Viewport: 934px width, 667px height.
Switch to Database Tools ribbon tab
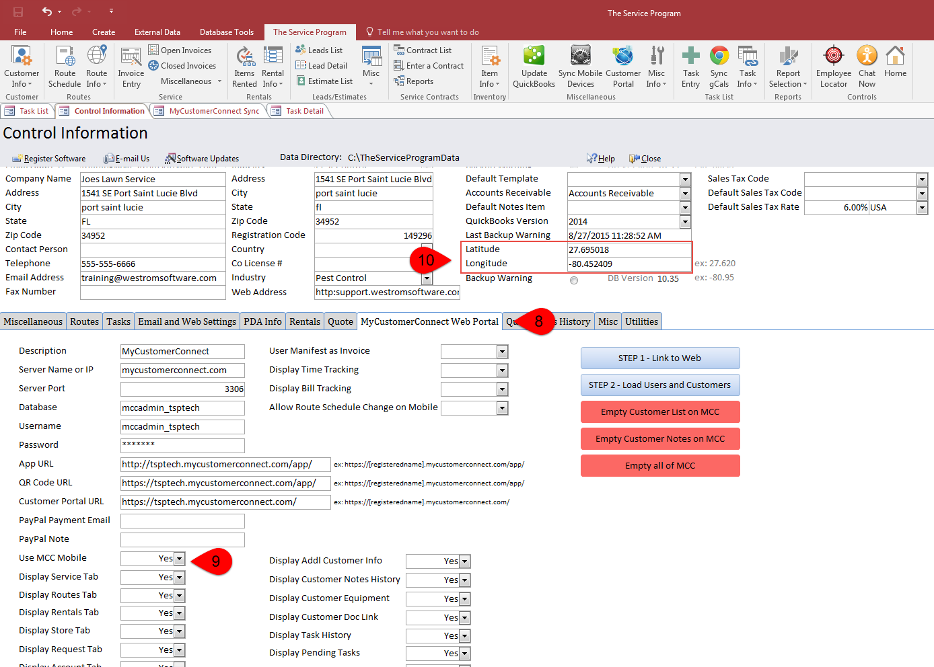(x=227, y=32)
